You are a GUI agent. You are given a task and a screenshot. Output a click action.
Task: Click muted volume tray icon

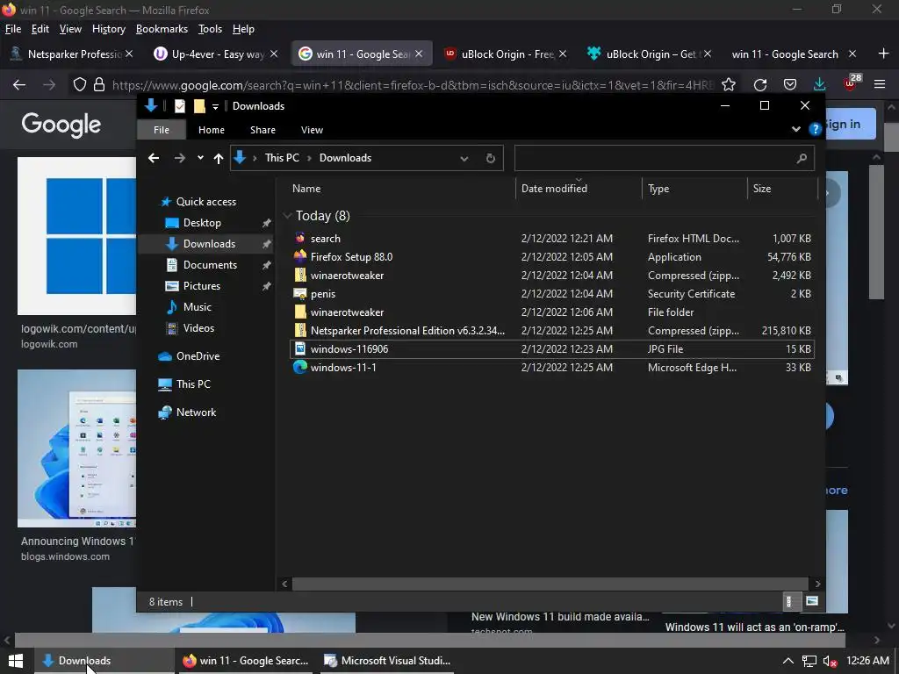click(x=830, y=662)
